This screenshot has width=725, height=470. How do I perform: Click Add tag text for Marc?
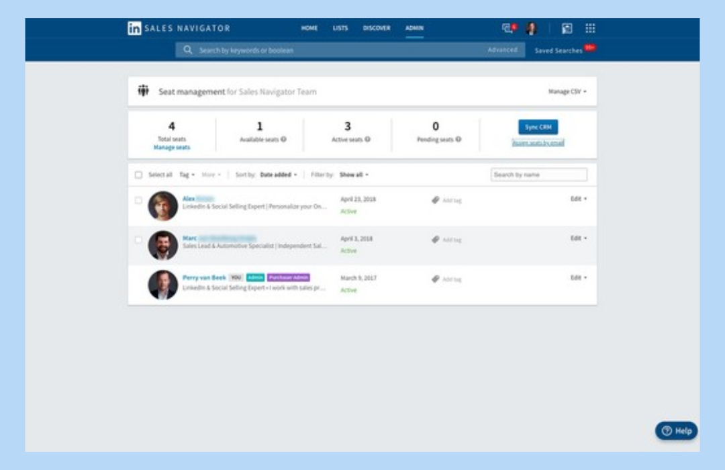(x=452, y=240)
